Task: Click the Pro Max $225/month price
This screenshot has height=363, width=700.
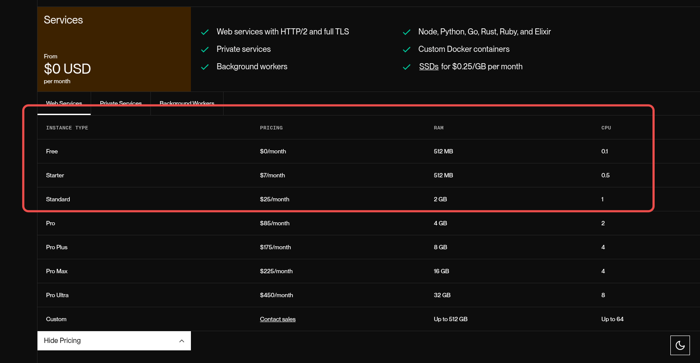Action: 276,271
